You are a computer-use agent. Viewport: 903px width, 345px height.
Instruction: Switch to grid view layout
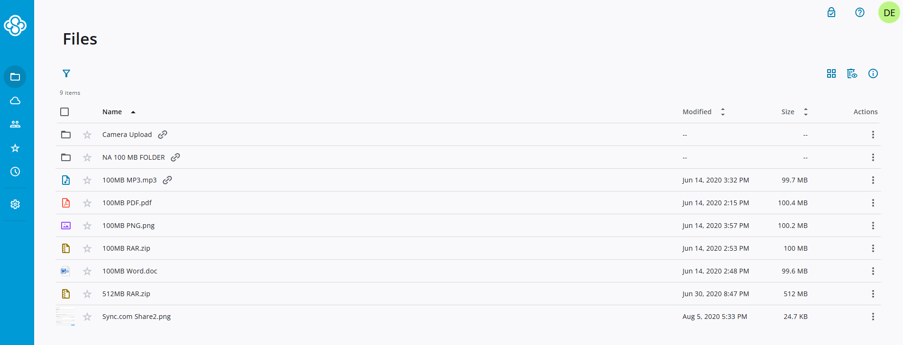tap(831, 73)
